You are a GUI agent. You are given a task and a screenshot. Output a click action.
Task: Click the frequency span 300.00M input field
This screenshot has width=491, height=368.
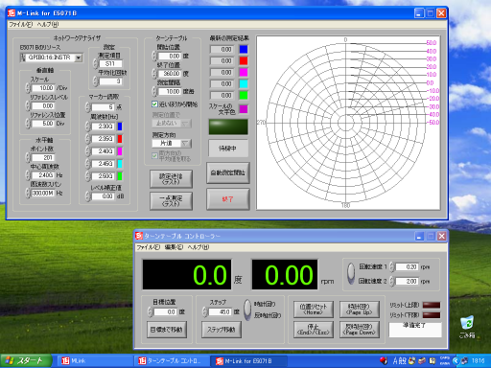click(43, 193)
